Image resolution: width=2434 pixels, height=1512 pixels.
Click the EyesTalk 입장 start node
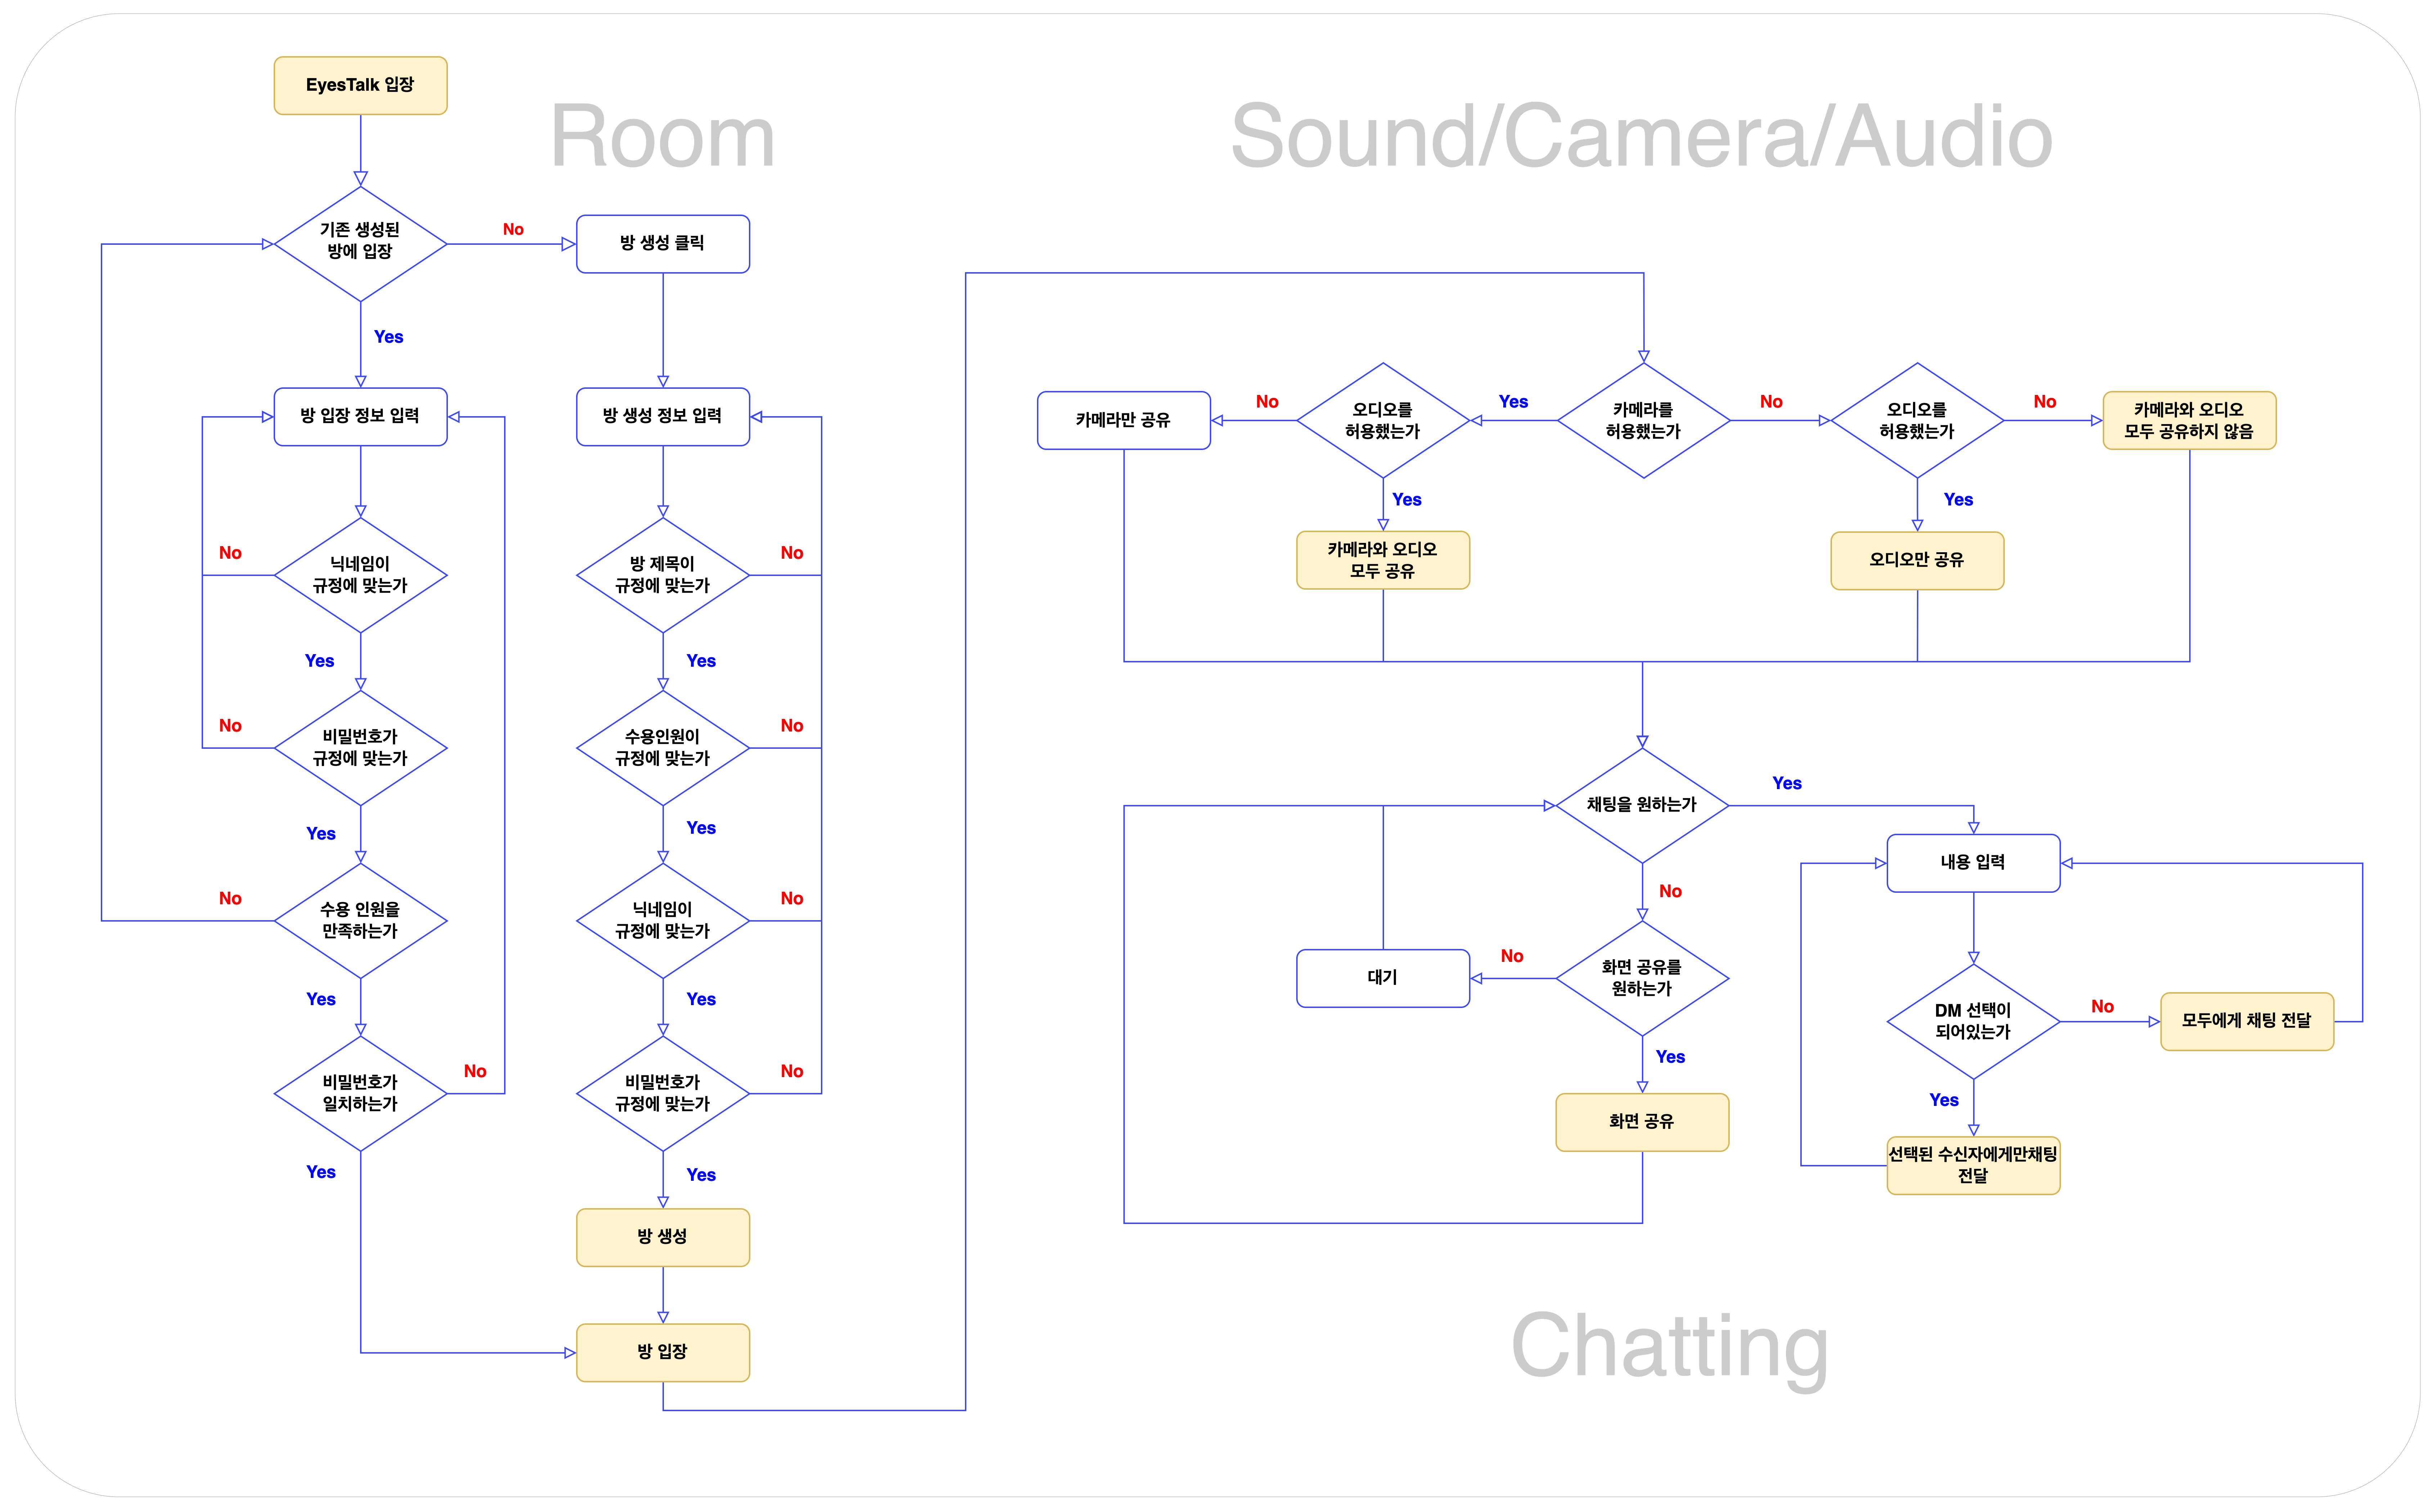coord(360,85)
